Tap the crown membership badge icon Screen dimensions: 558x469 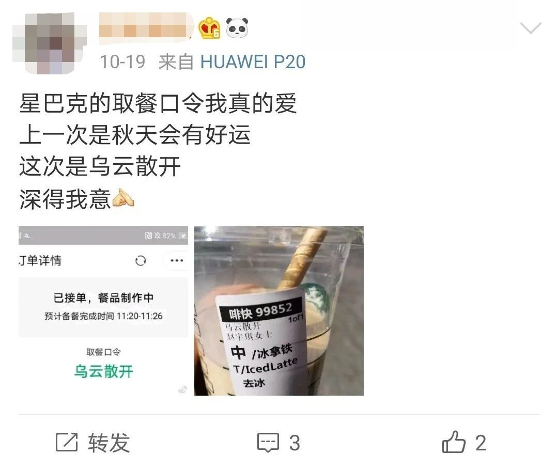coord(209,28)
